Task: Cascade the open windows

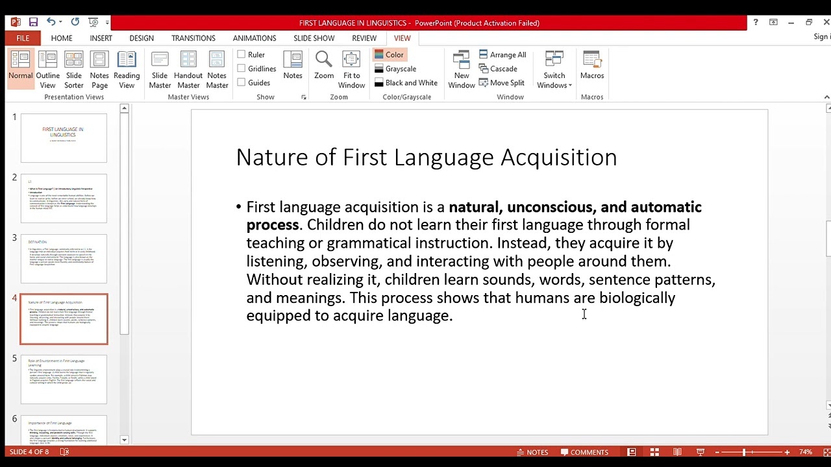Action: tap(498, 69)
